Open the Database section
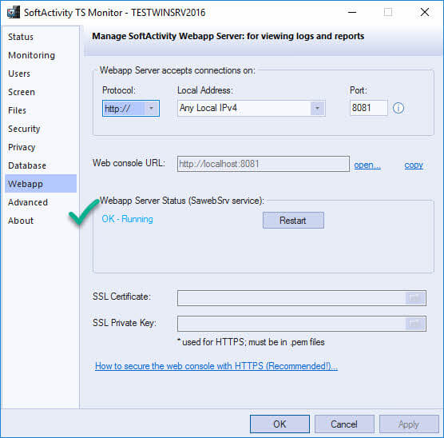The width and height of the screenshot is (444, 438). [27, 165]
